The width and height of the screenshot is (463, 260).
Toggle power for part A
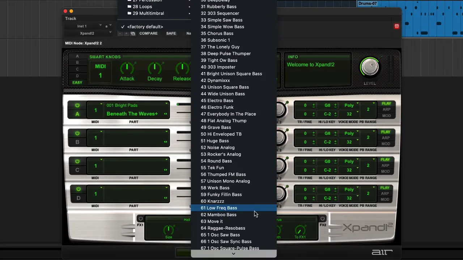tap(77, 105)
